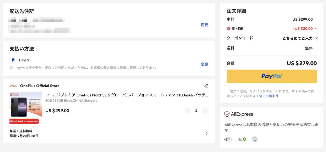Click 変更 to change the payment method
Image resolution: width=326 pixels, height=152 pixels.
[x=204, y=64]
